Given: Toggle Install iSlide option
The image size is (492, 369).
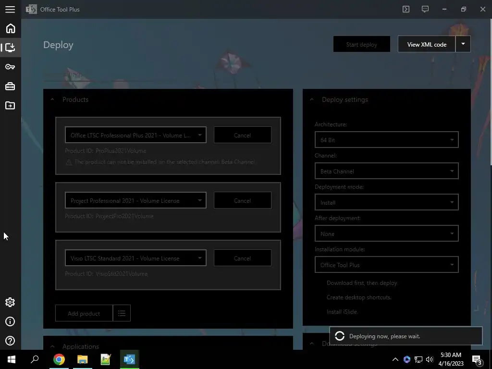Looking at the screenshot, I should click(x=342, y=312).
